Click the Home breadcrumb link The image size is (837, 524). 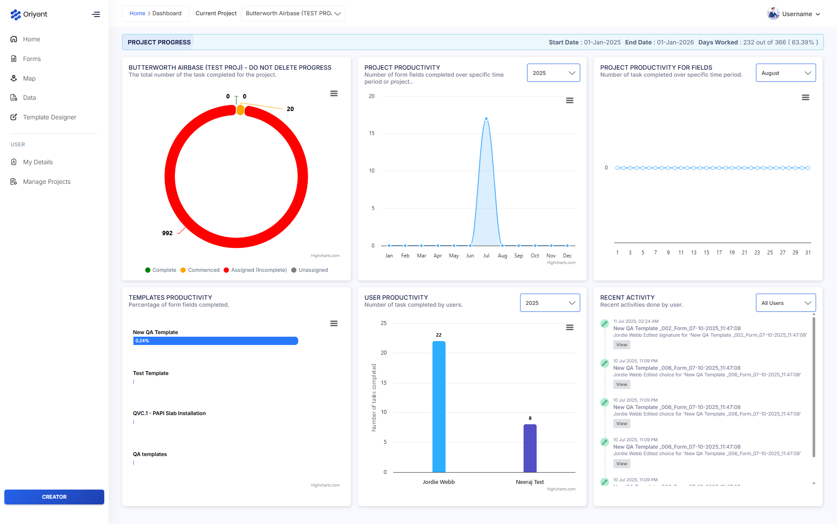tap(137, 13)
